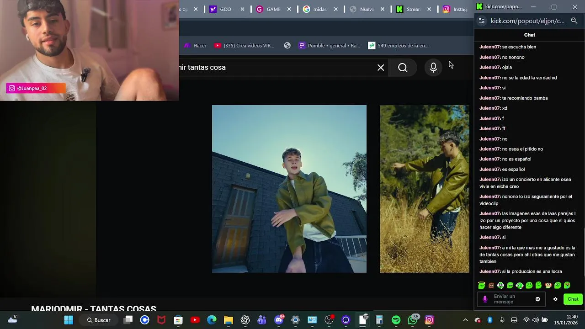Open the Hacer bookmark
This screenshot has width=585, height=329.
pyautogui.click(x=196, y=45)
